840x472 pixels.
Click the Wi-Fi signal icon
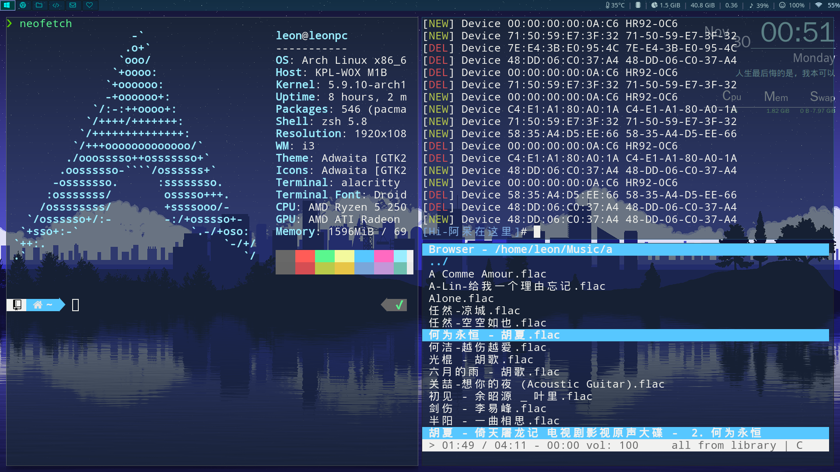coord(818,5)
